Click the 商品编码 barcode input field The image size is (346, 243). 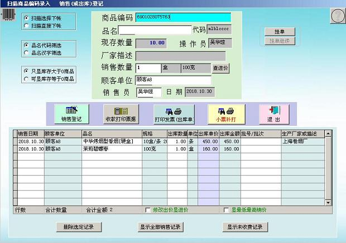point(182,17)
